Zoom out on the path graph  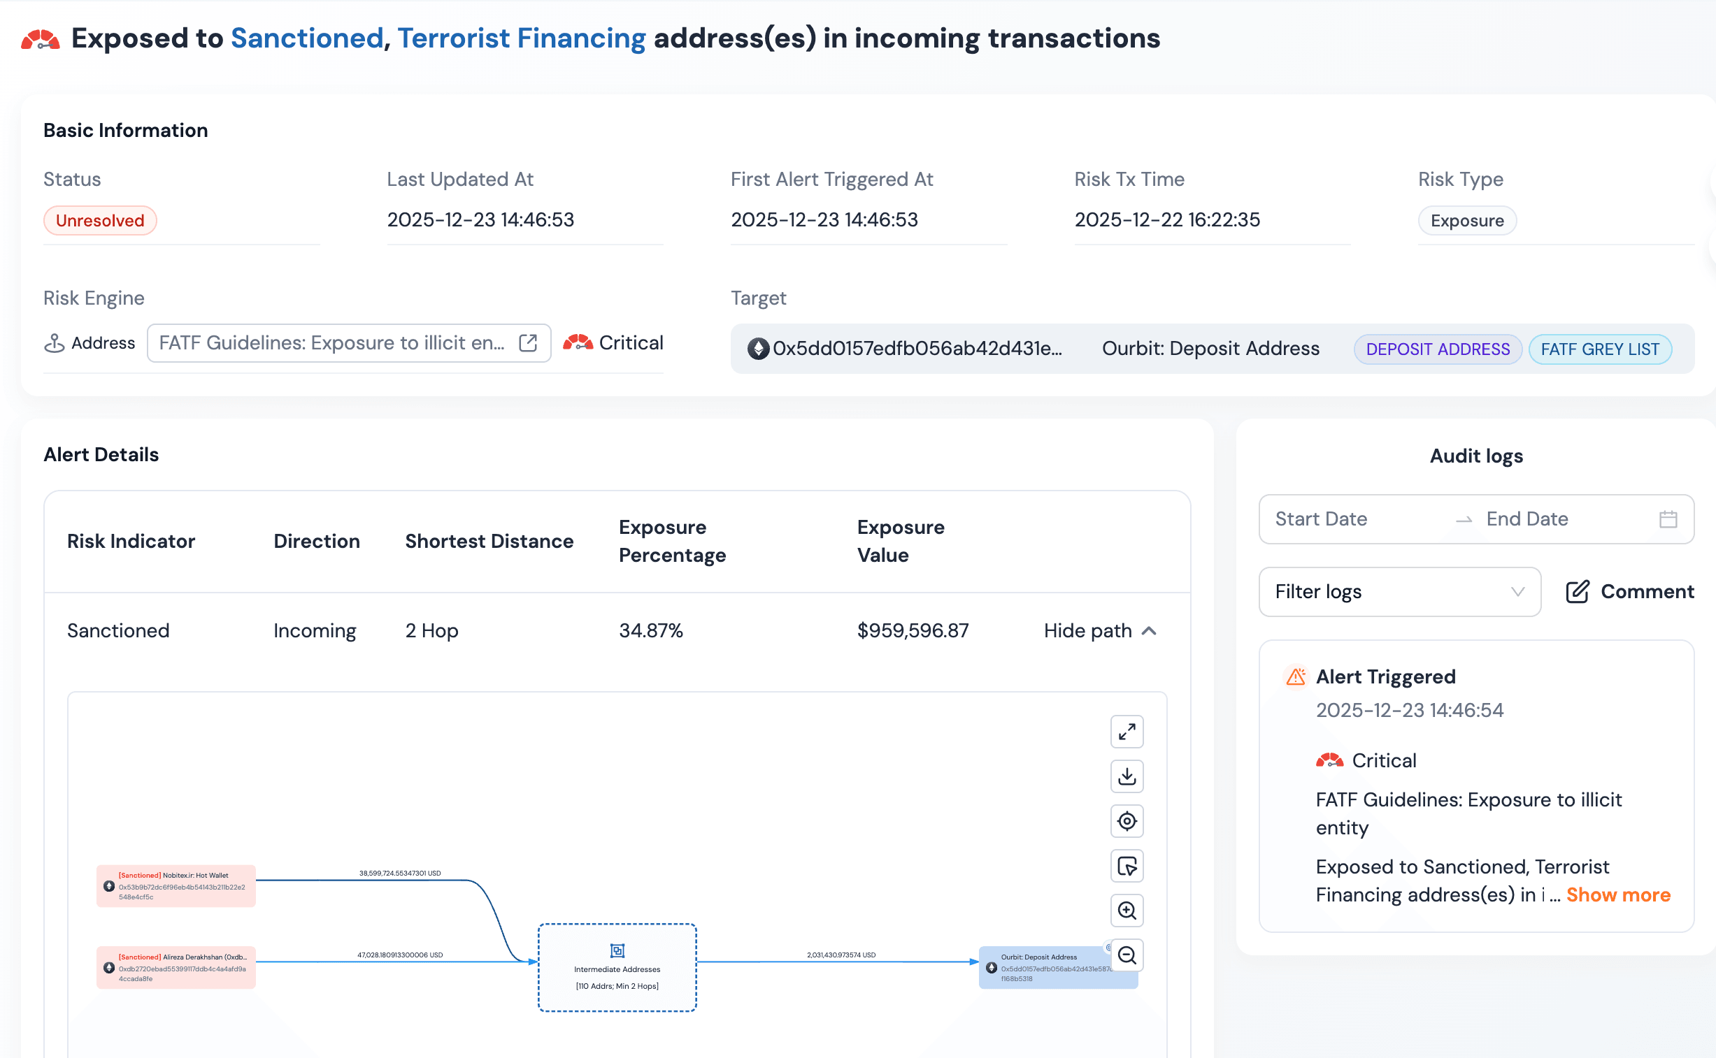(x=1127, y=955)
